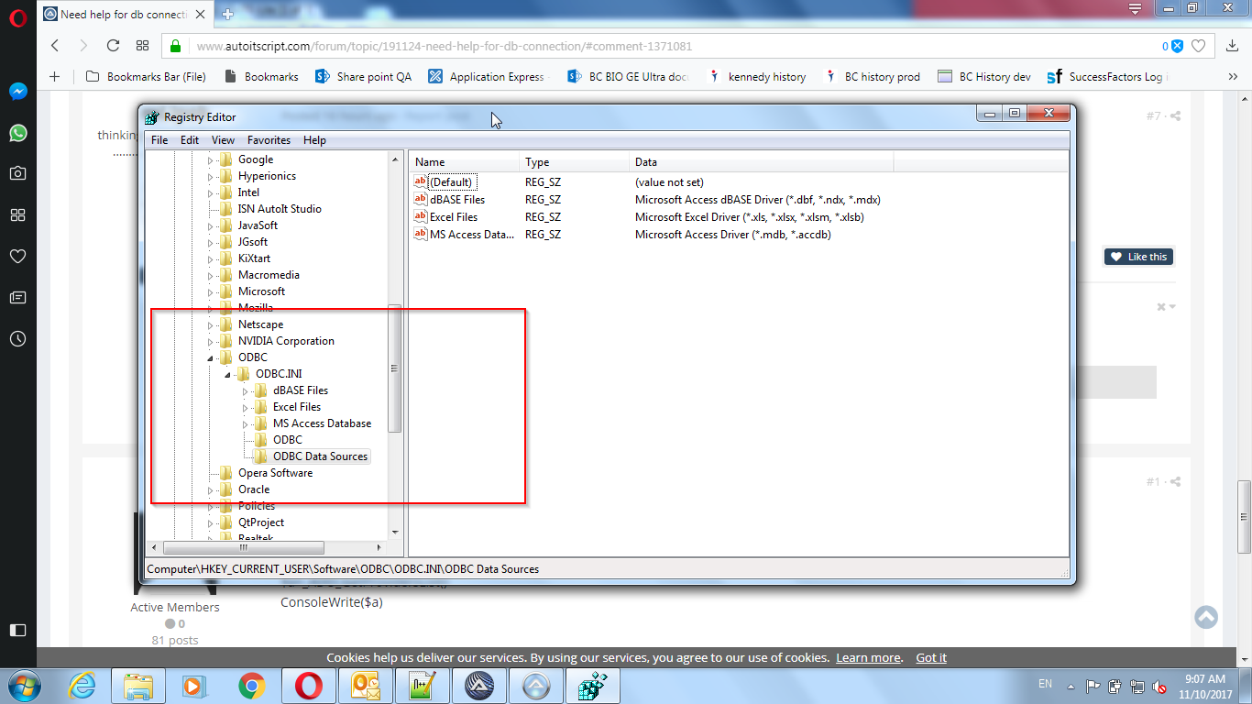Switch to Registry Editor taskbar icon

coord(592,685)
